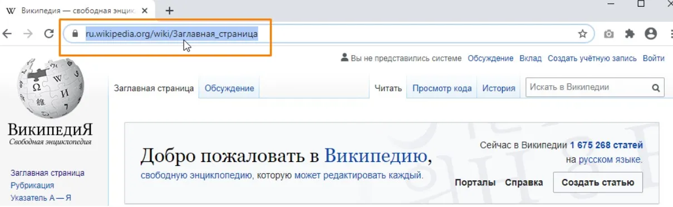
Task: Switch to the Обсуждение page tab
Action: [229, 88]
